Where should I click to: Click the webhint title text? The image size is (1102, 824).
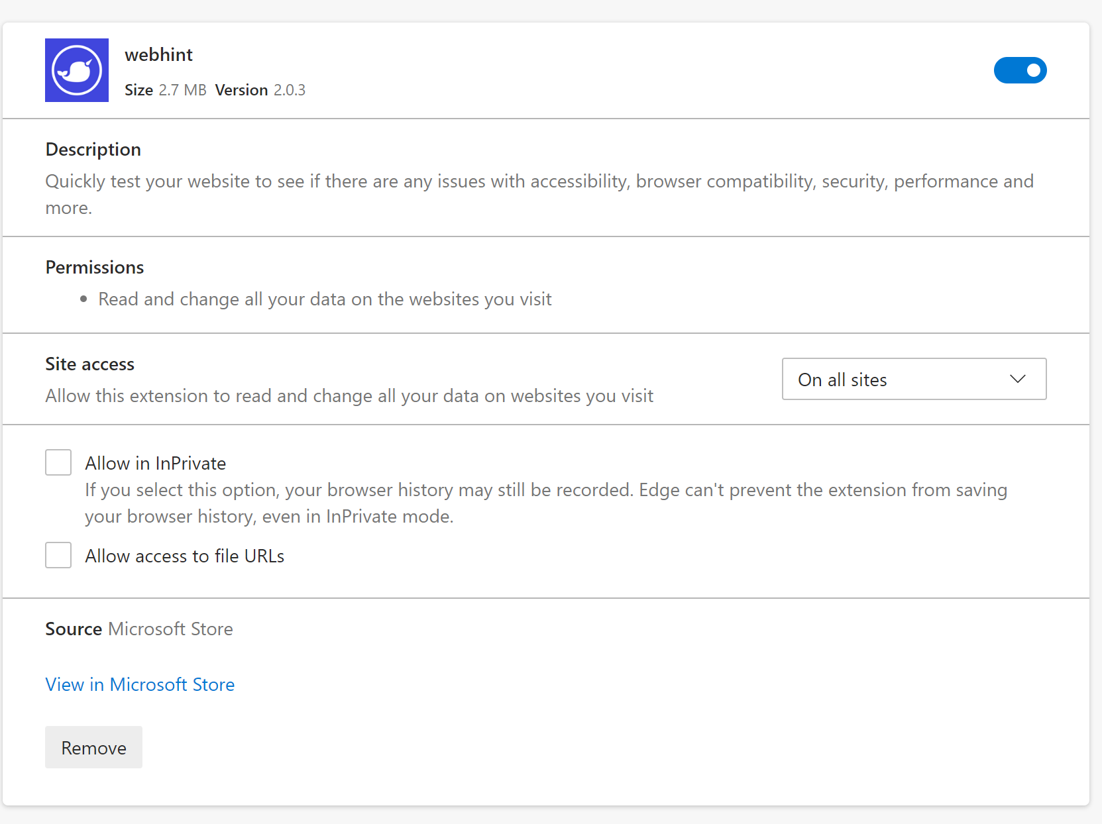point(158,54)
